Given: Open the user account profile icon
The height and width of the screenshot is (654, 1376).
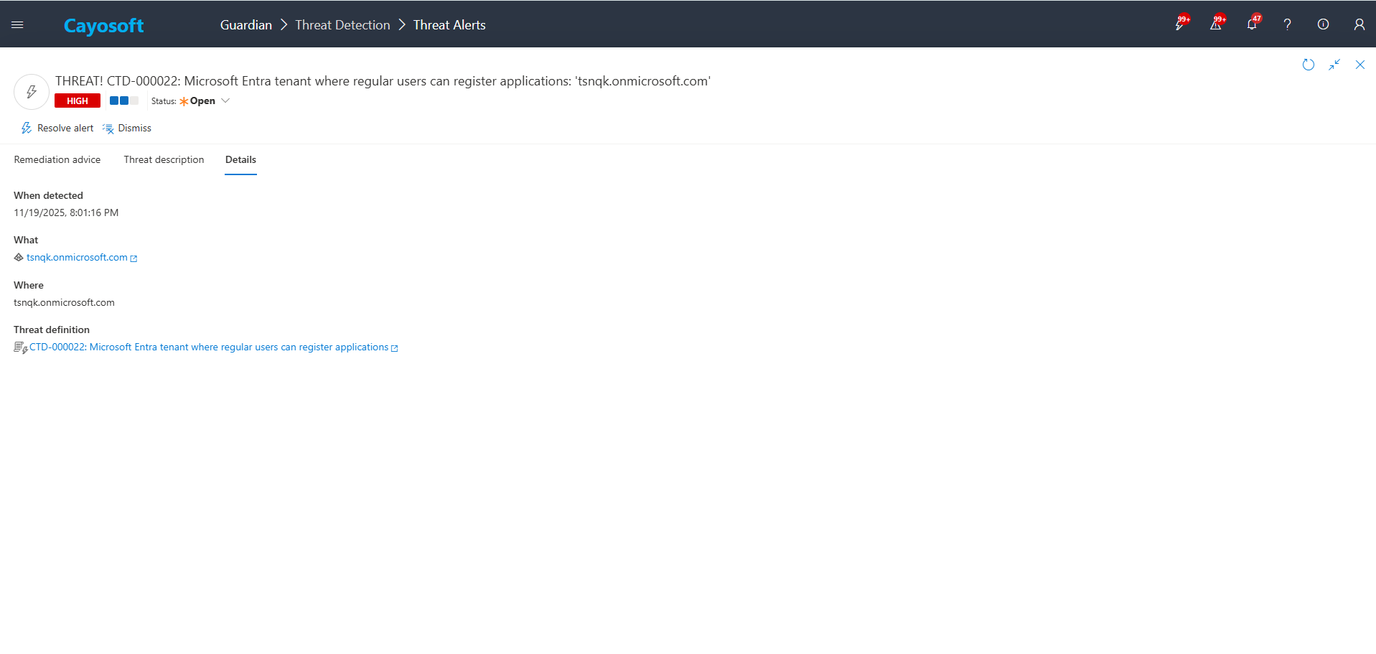Looking at the screenshot, I should click(x=1359, y=24).
